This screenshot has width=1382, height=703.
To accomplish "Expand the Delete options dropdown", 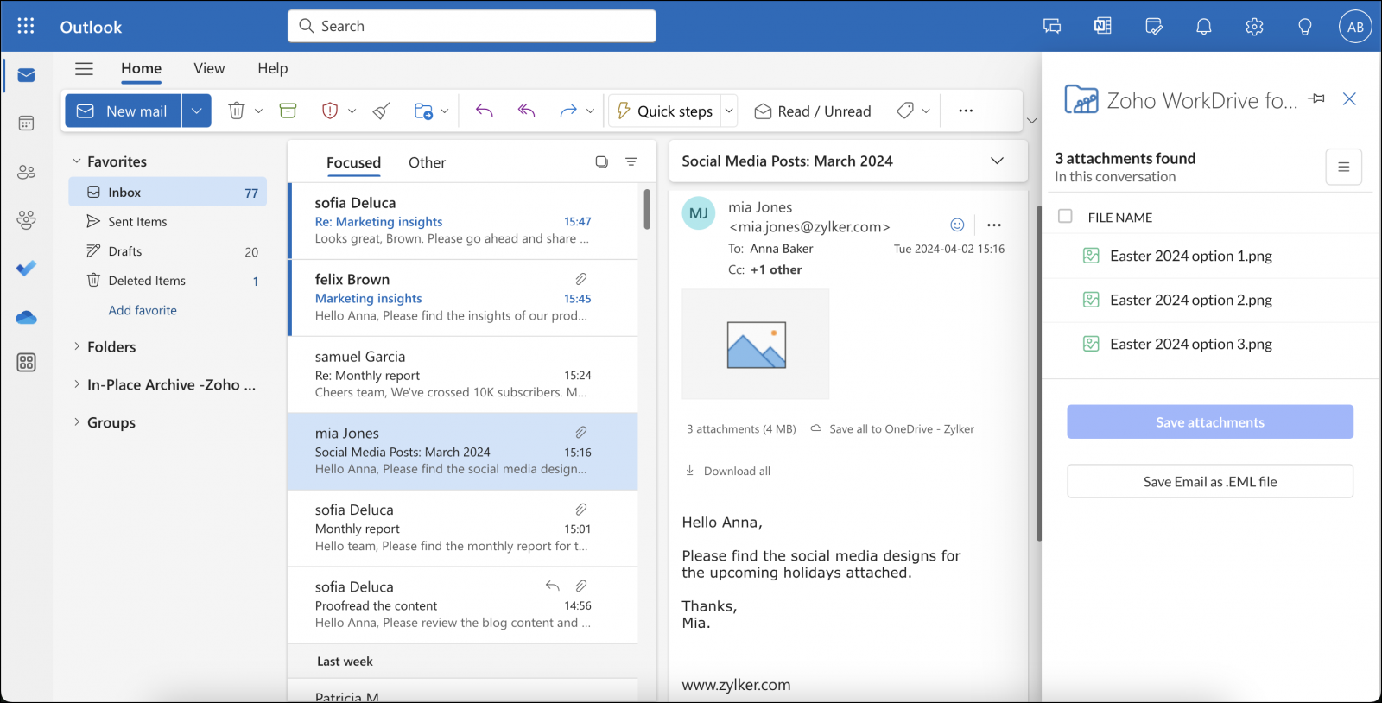I will [x=258, y=111].
